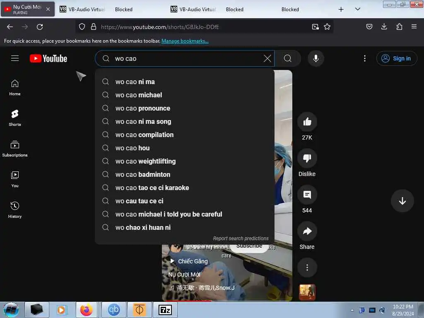424x318 pixels.
Task: Select suggestion 'wo cao ni ma song'
Action: click(x=184, y=121)
